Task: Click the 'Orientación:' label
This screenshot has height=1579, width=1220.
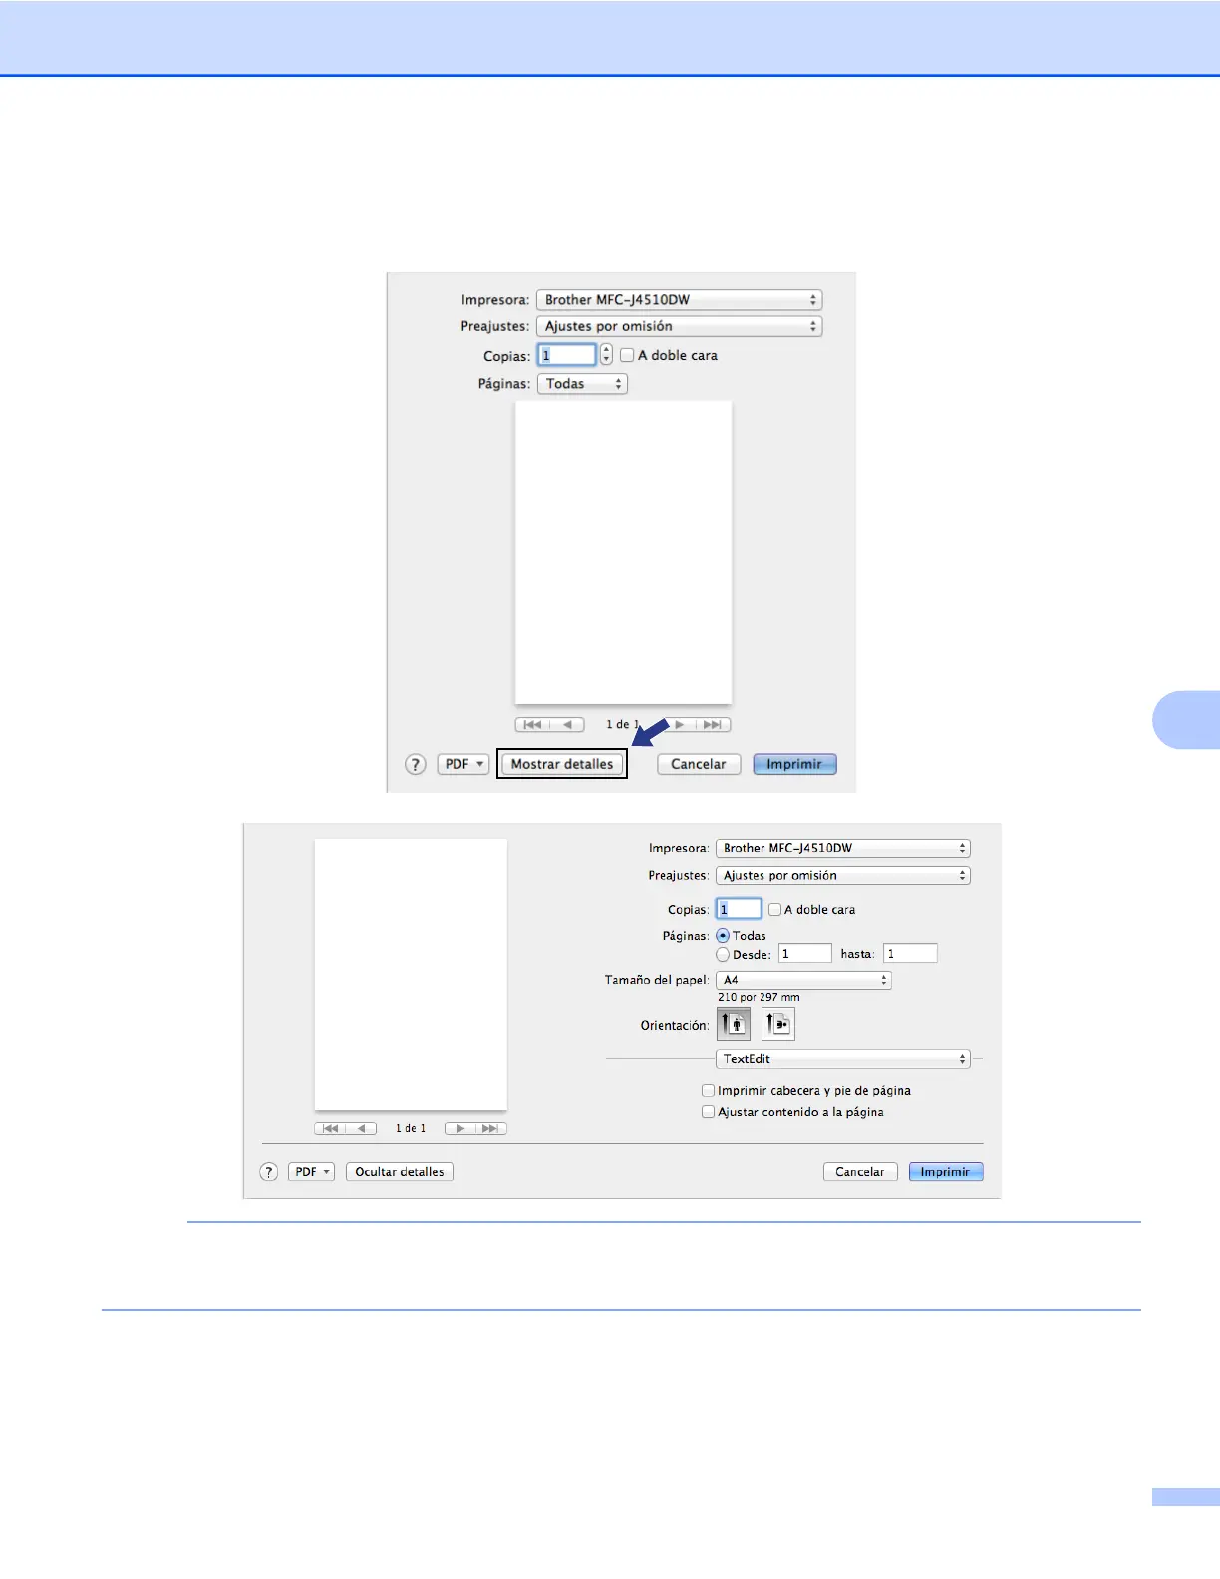Action: click(675, 1025)
